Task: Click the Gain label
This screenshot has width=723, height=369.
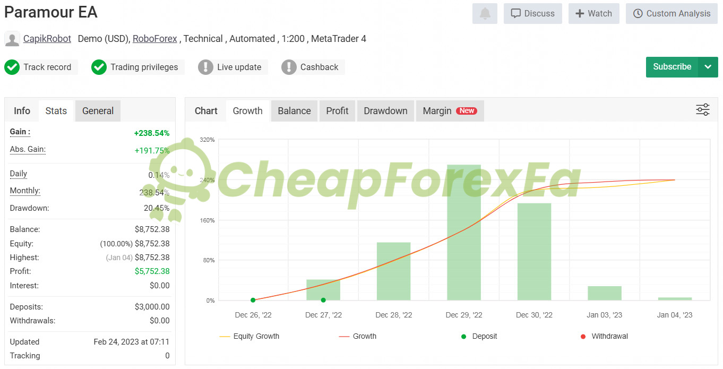Action: [x=20, y=132]
